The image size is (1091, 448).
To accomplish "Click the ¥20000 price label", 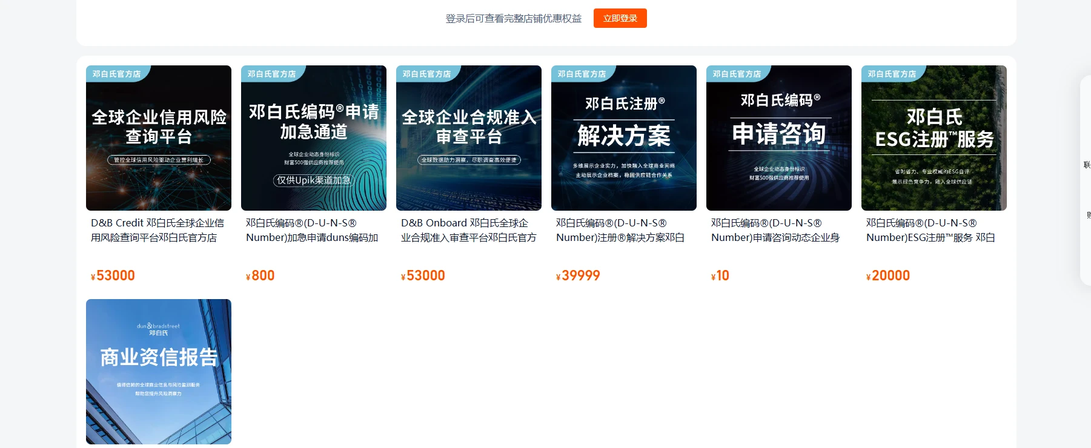I will (x=888, y=276).
